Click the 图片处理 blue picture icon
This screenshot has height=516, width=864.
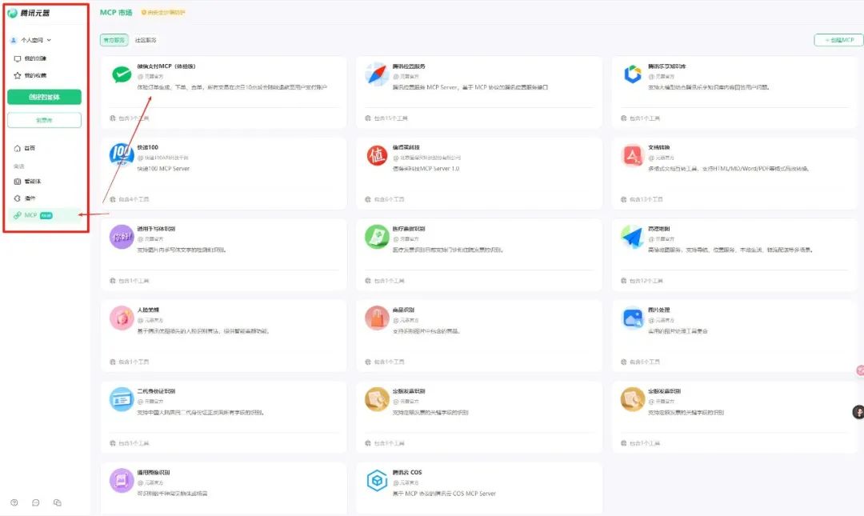[x=633, y=318]
